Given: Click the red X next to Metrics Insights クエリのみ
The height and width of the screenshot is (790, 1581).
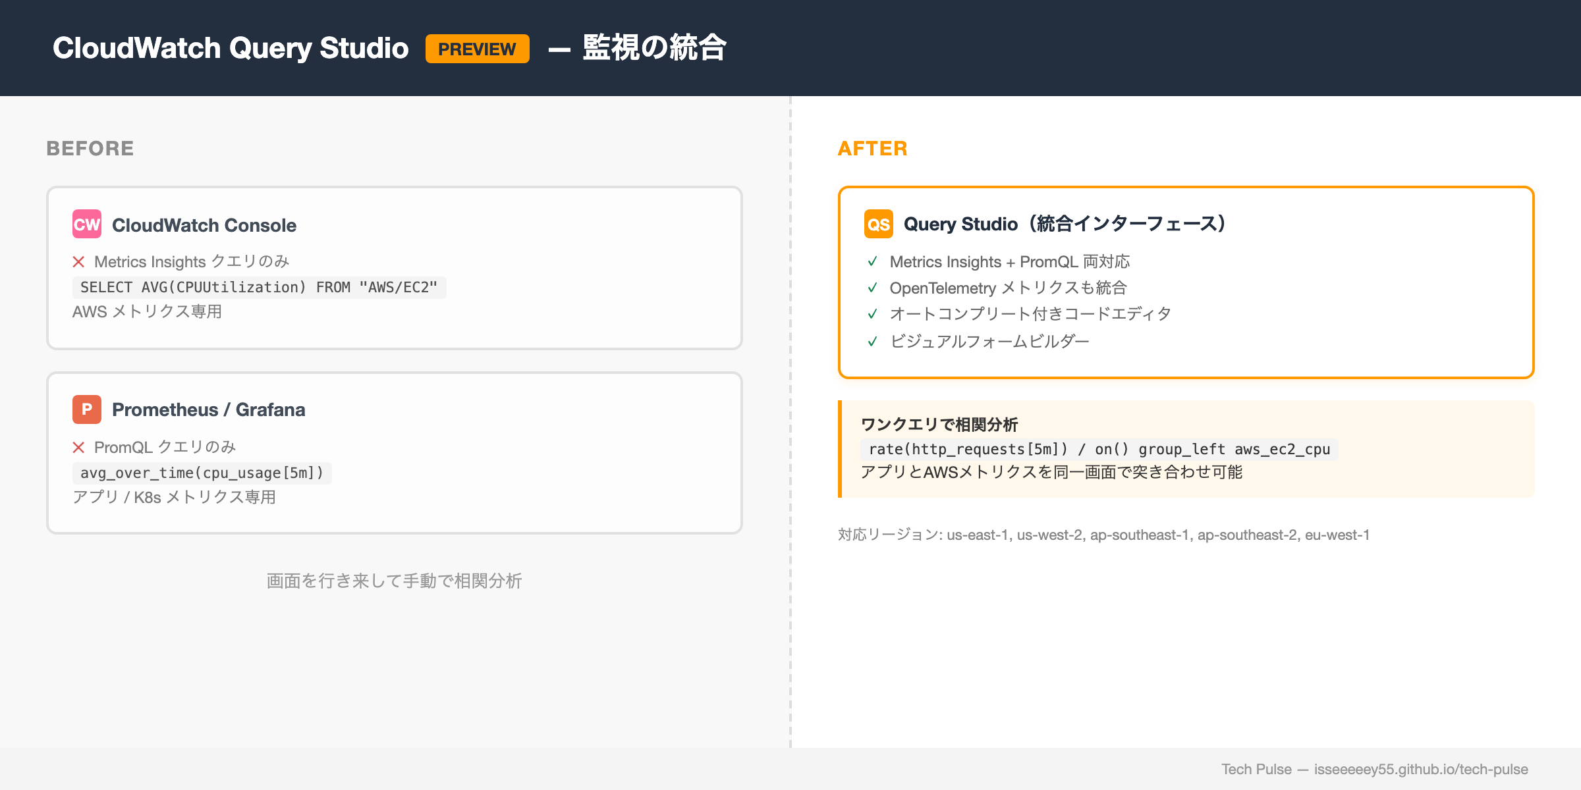Looking at the screenshot, I should (x=79, y=261).
